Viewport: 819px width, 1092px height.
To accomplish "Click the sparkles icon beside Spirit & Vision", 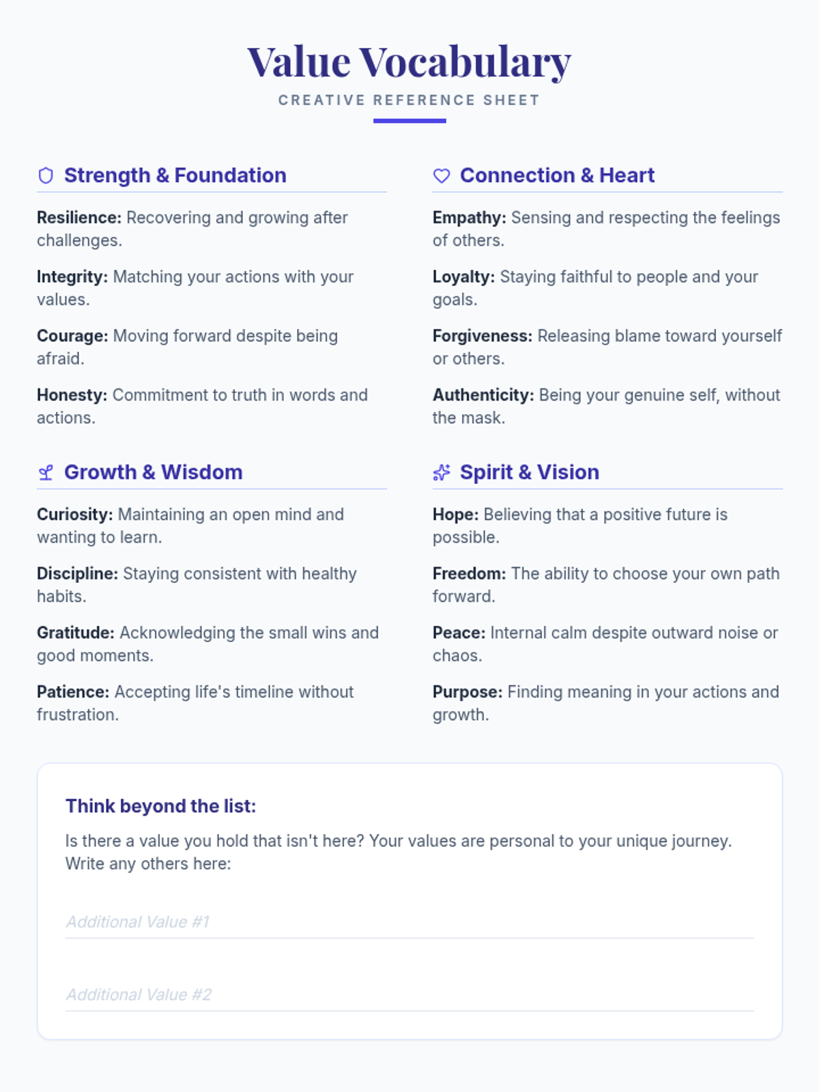I will click(x=442, y=472).
